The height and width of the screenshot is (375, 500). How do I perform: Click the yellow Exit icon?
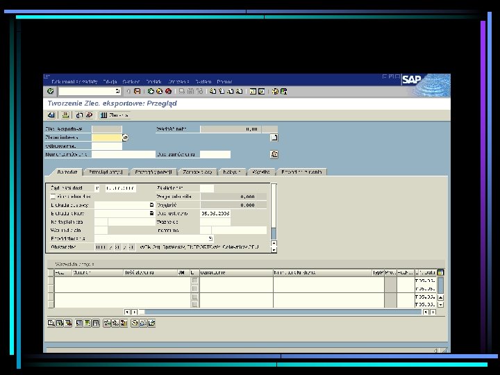click(x=160, y=91)
